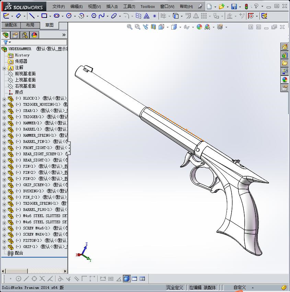Viewport: 290px width, 292px height.
Task: Select the TRIGGER_SPRING<1> component
Action: click(x=40, y=203)
